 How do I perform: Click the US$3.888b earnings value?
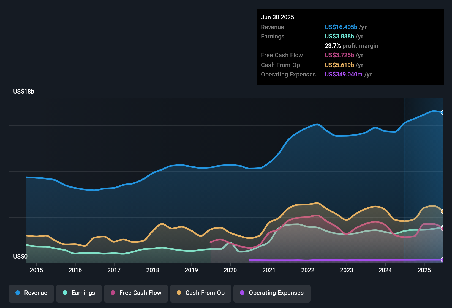click(339, 36)
